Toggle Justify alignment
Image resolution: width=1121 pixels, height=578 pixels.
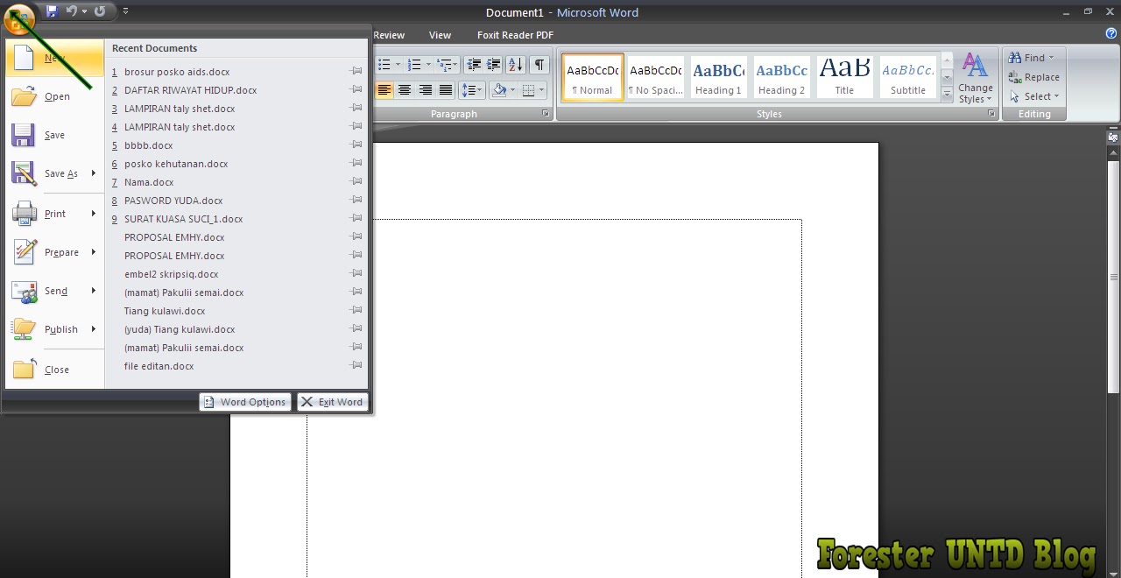(x=446, y=90)
